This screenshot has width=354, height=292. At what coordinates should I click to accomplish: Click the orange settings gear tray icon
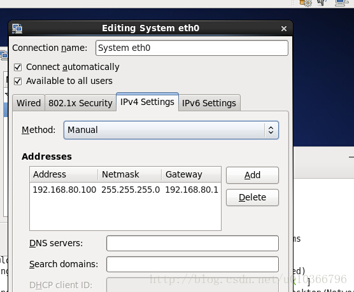coord(306,3)
